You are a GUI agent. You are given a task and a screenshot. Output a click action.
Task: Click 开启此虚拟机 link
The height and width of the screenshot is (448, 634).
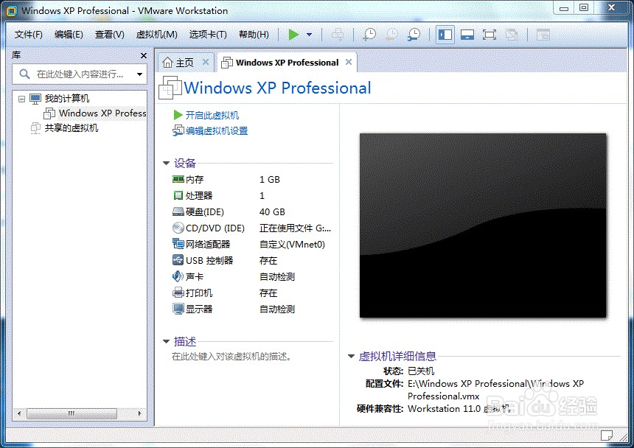209,115
